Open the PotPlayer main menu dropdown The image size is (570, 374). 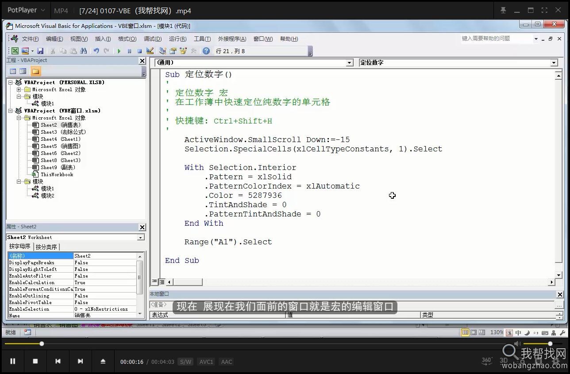tap(26, 10)
